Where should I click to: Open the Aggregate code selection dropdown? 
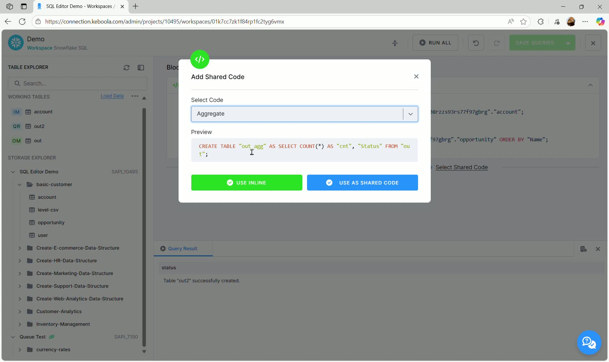coord(410,114)
